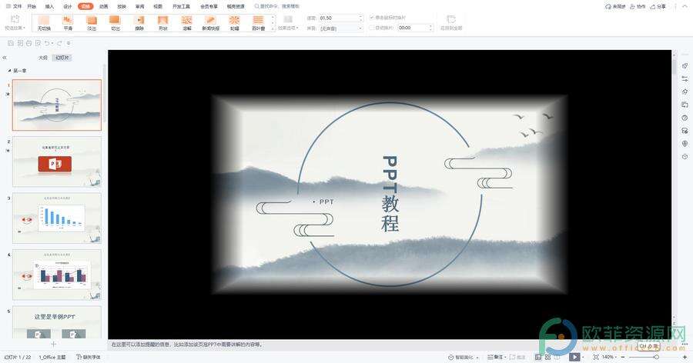Apply the 形状 (shape) transition effect
Viewport: 693px width, 363px height.
click(163, 22)
